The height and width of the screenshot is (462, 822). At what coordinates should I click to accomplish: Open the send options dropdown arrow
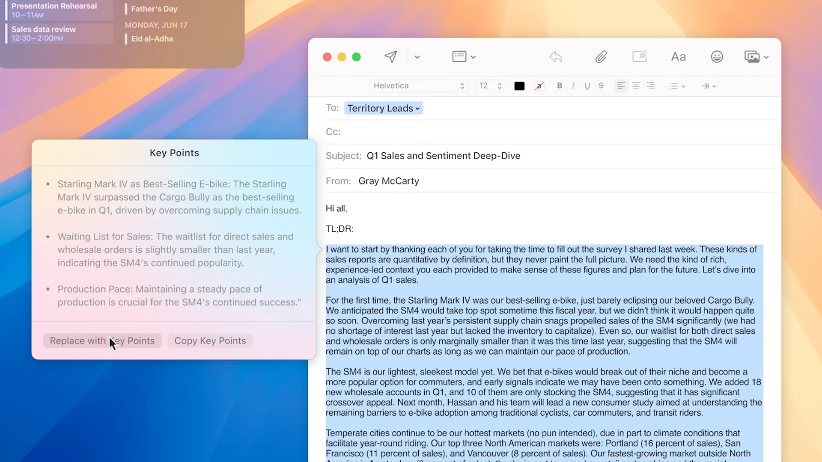point(417,57)
